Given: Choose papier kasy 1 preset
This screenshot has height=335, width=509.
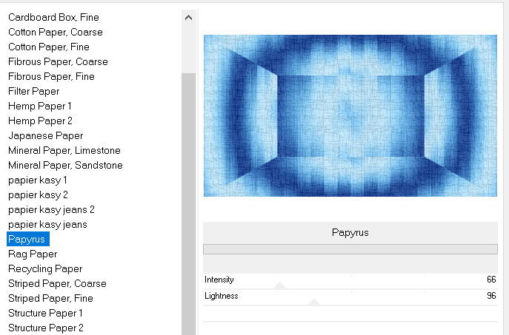Looking at the screenshot, I should click(38, 180).
